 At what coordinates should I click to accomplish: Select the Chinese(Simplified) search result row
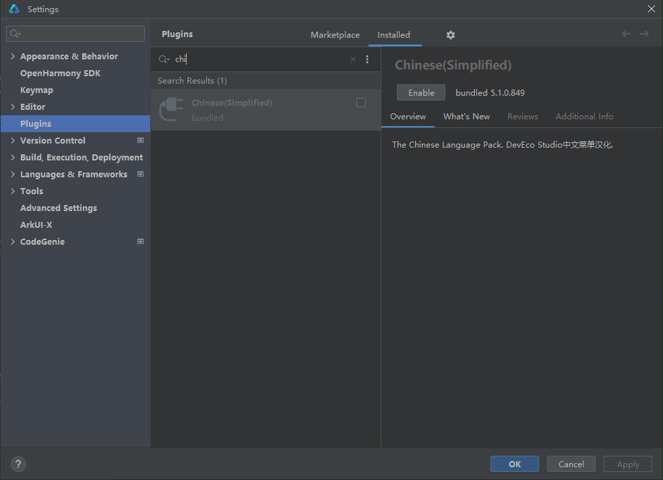click(x=266, y=110)
